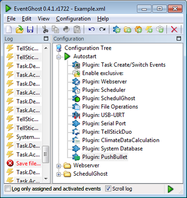Screen dimensions: 187x198
Task: Undo the last action via toolbar
Action: click(92, 30)
